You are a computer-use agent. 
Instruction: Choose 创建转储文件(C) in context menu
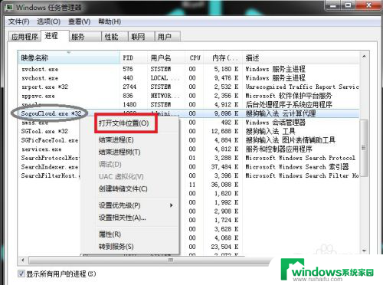(x=123, y=189)
